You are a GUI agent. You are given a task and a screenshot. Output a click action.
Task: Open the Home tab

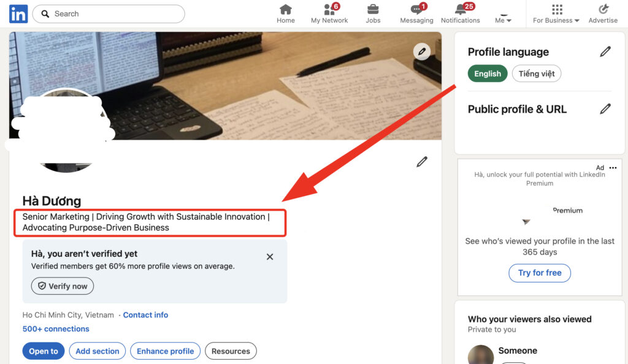286,14
